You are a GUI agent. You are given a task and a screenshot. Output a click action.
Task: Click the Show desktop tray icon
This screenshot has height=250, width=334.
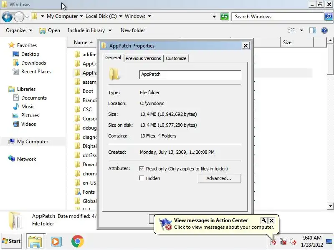coord(329,242)
